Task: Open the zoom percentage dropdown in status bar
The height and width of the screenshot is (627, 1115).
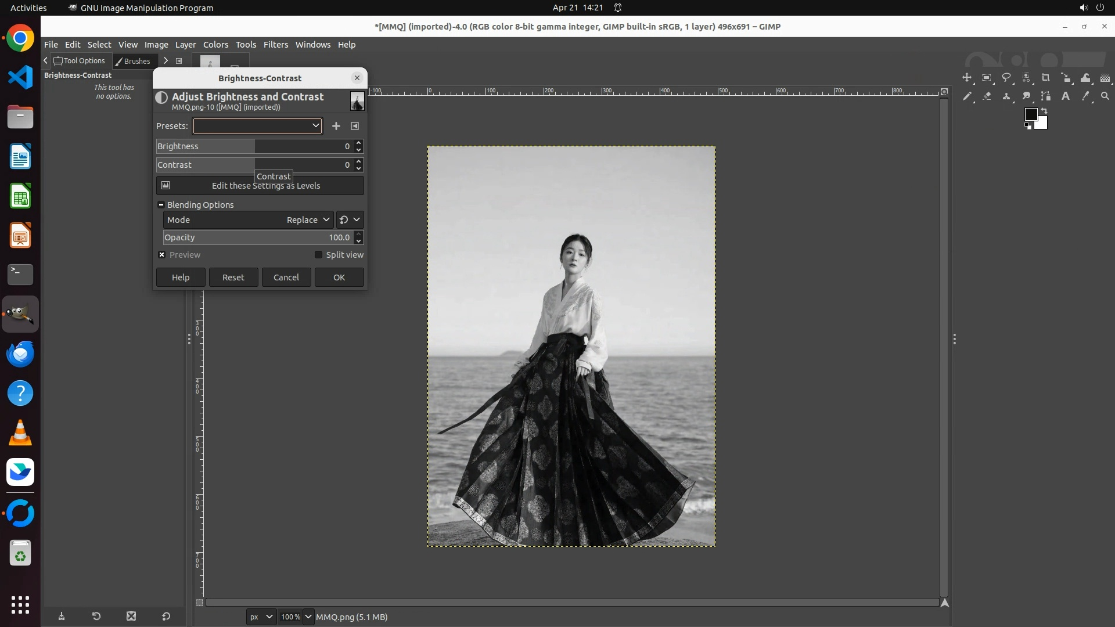Action: click(308, 617)
